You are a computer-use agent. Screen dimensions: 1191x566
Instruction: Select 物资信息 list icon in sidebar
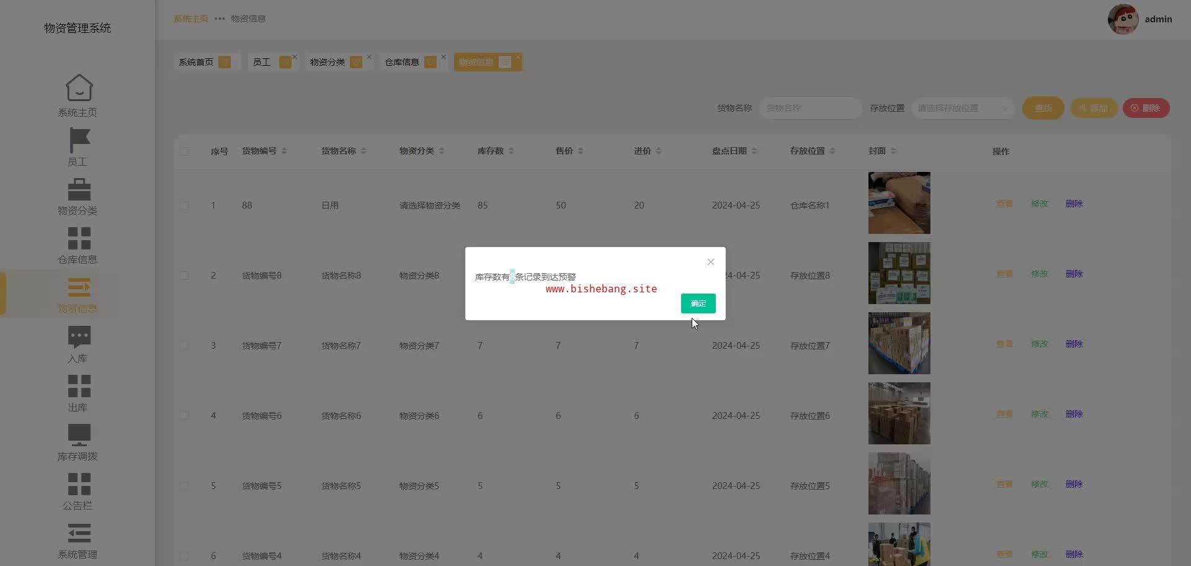tap(79, 287)
